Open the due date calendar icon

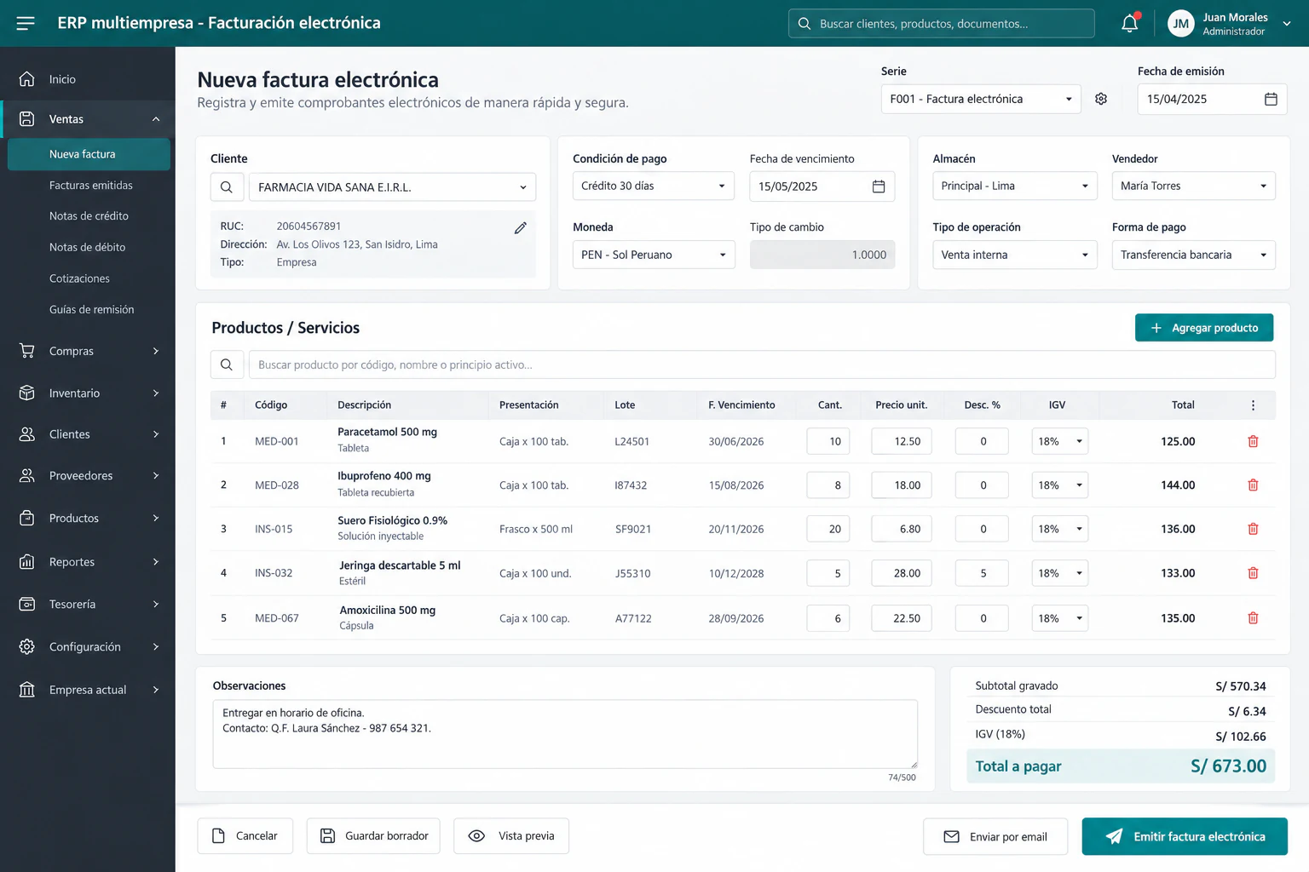click(x=879, y=186)
